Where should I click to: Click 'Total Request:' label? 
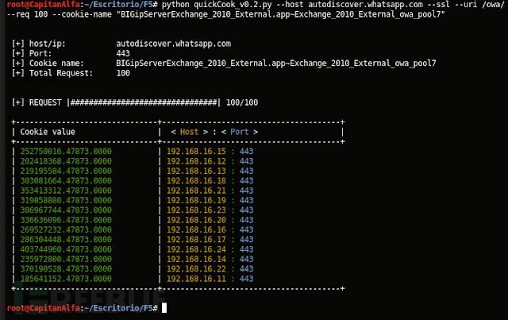(x=61, y=73)
